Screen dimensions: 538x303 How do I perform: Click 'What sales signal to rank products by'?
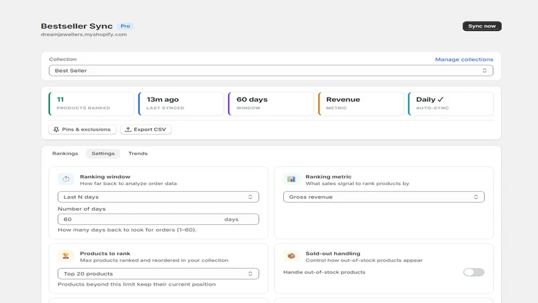coord(357,183)
